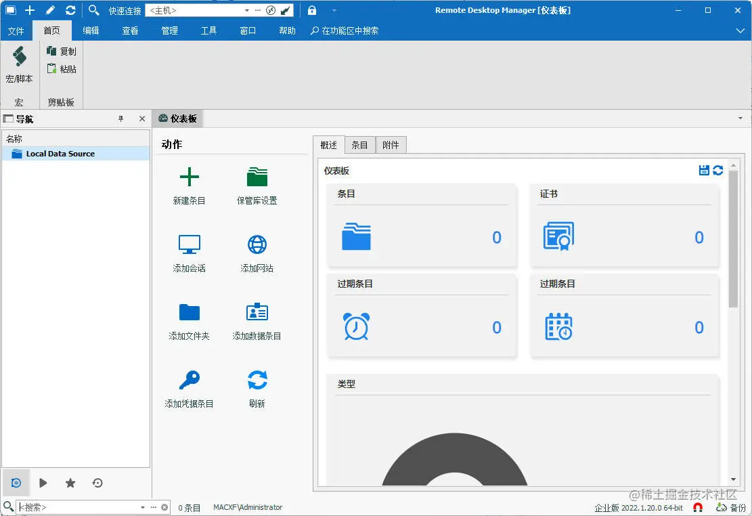Switch to the Overview (概述) tab

tap(329, 145)
